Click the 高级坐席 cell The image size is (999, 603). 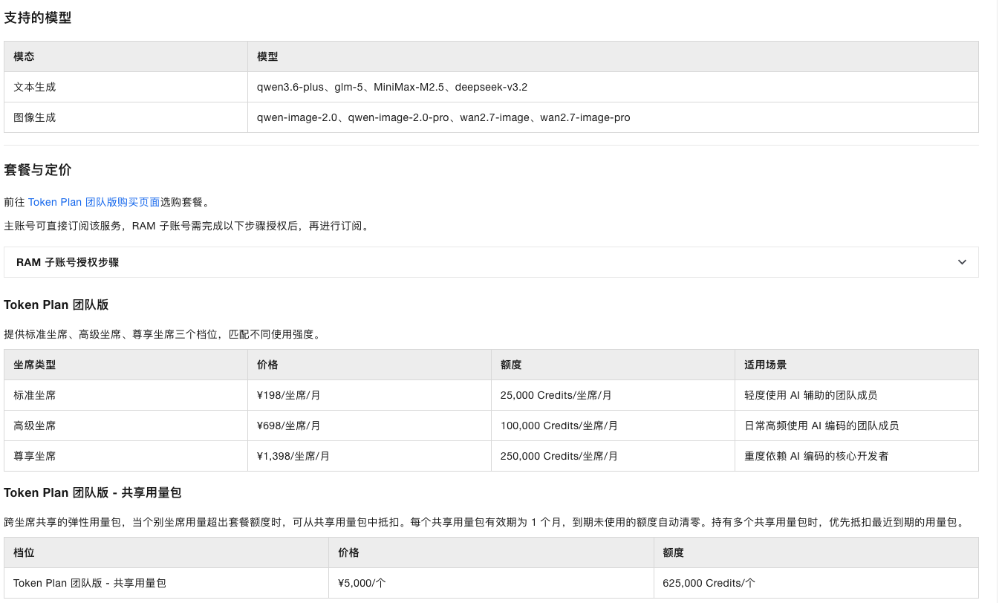point(126,426)
